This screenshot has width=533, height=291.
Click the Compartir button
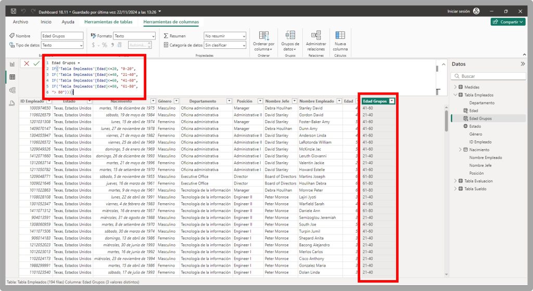pyautogui.click(x=507, y=22)
